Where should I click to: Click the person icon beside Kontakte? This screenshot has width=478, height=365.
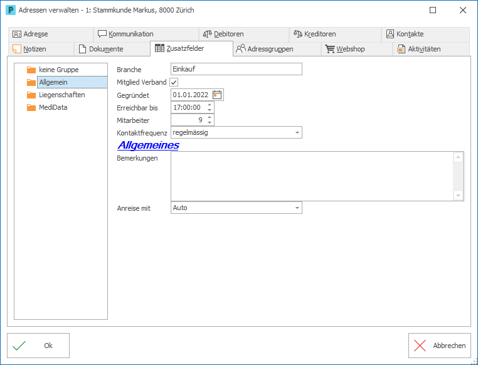(x=390, y=34)
